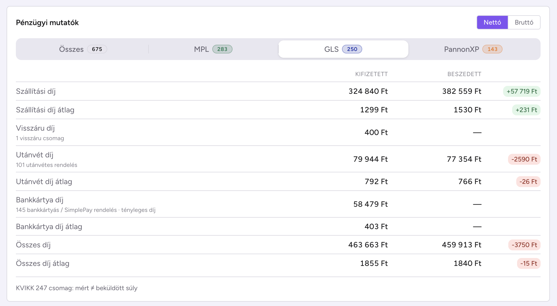
Task: Select the 400 Ft value
Action: click(x=376, y=133)
